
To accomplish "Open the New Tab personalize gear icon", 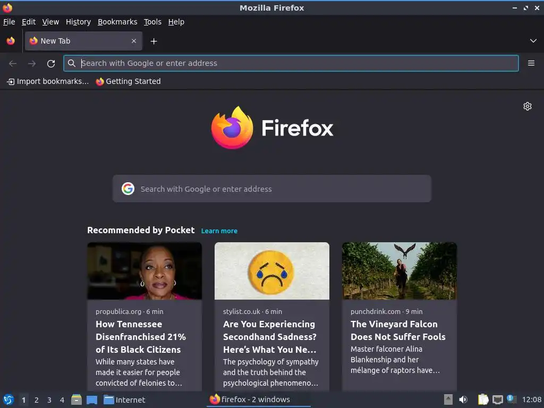I will tap(528, 106).
